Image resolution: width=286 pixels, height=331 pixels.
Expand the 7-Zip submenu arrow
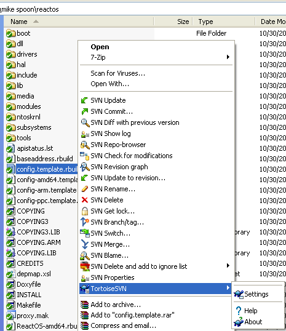point(228,57)
